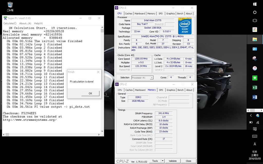Switch to Bench tab in lower CPU-Z

181,90
